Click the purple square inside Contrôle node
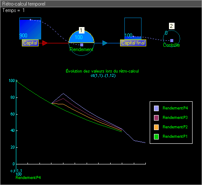The height and width of the screenshot is (185, 202). pos(172,40)
